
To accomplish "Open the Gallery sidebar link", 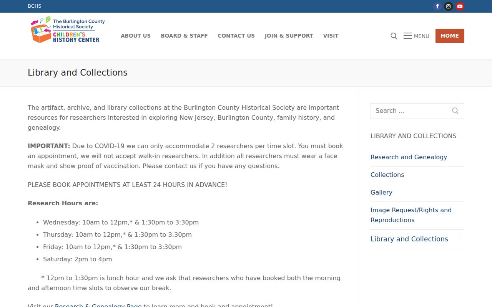I will pyautogui.click(x=381, y=192).
